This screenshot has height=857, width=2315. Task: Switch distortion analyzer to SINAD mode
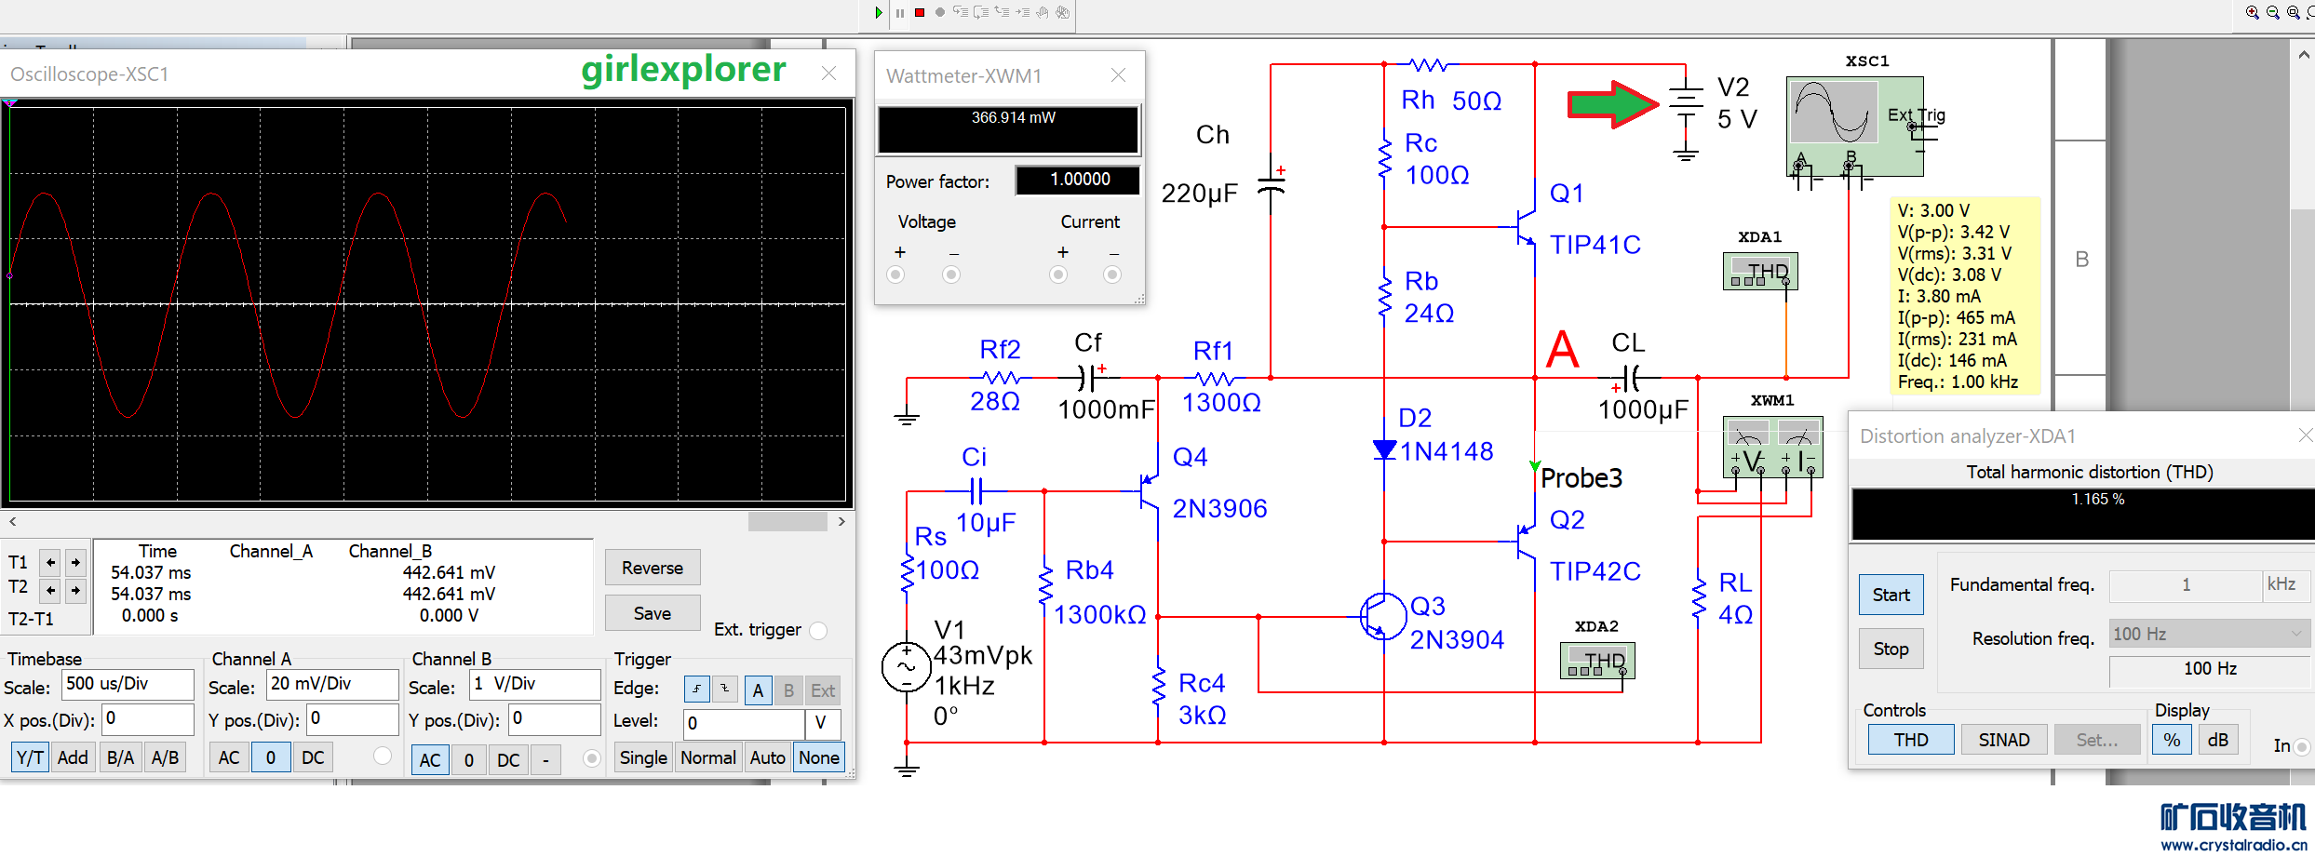(x=2003, y=740)
